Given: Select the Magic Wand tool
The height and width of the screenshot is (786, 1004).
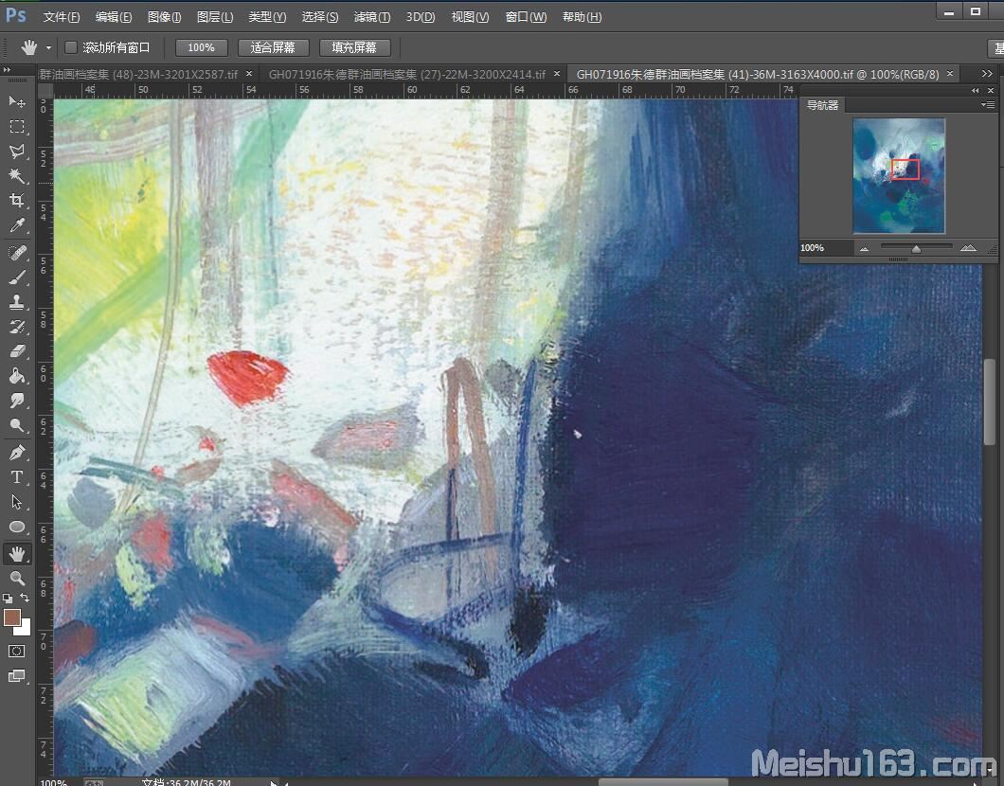Looking at the screenshot, I should click(x=17, y=175).
